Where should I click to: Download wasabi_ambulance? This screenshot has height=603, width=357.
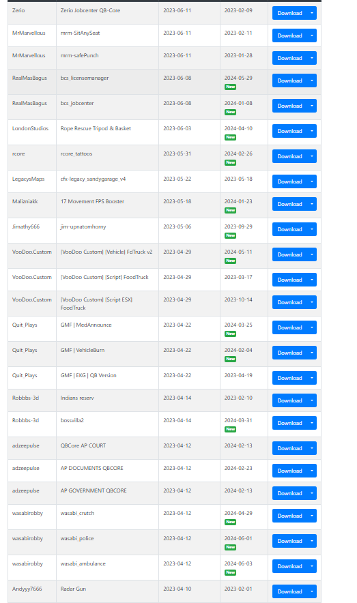point(289,566)
